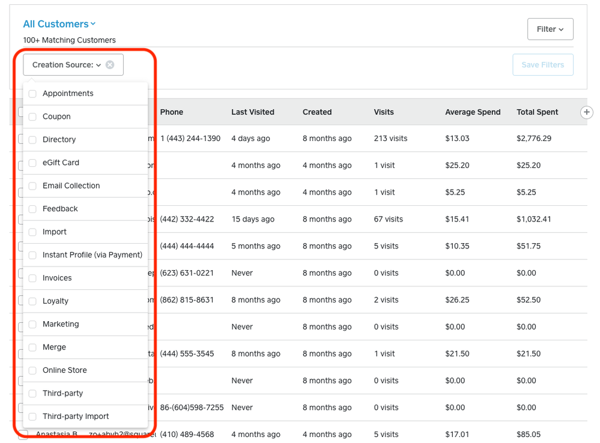Open the Creation Source filter dropdown

click(x=67, y=65)
